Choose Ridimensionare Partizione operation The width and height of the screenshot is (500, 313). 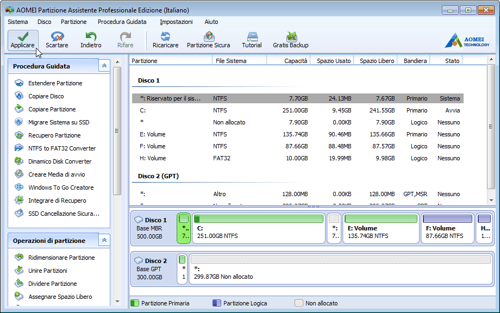(61, 258)
